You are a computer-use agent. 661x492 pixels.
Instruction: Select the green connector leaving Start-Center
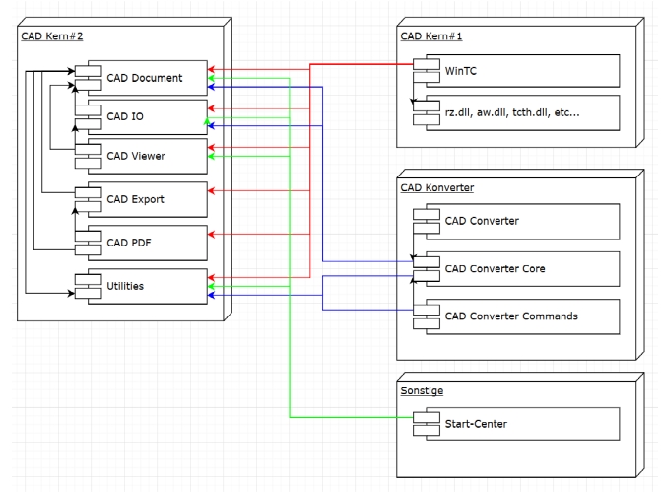coord(345,417)
